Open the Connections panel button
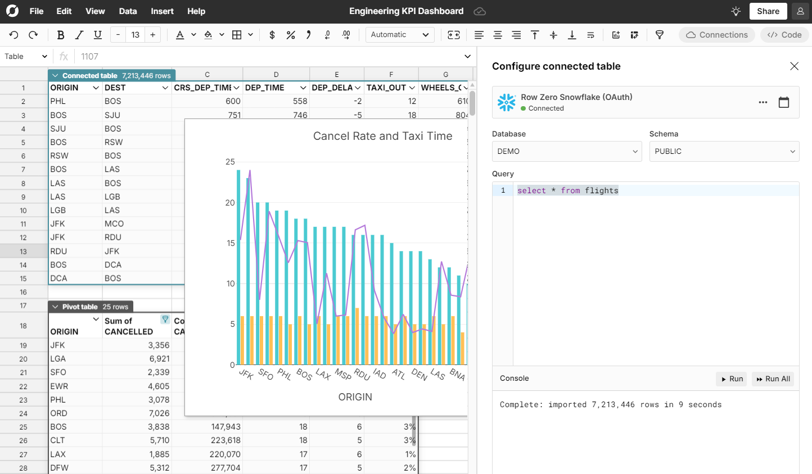812x474 pixels. pos(716,34)
